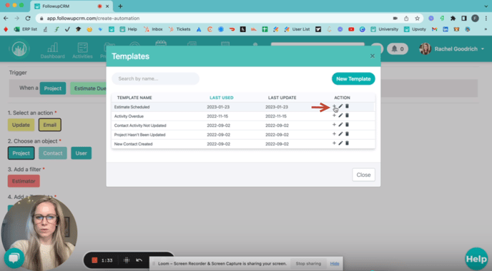Image resolution: width=492 pixels, height=271 pixels.
Task: Delete the Contact Activity Not Updated template
Action: point(347,125)
